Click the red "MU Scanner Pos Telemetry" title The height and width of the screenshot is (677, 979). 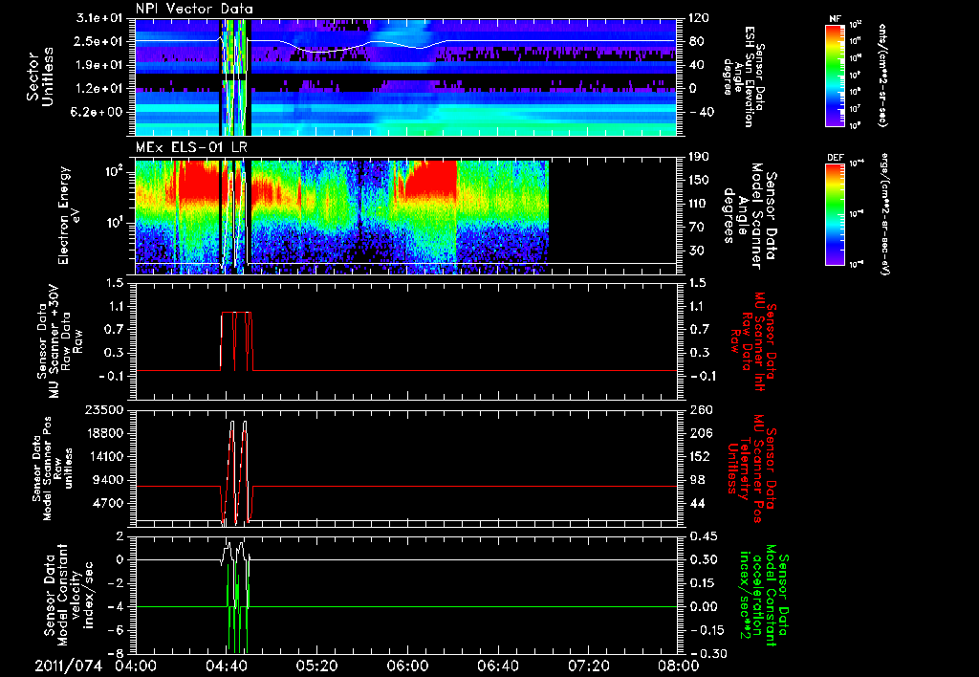coord(751,469)
